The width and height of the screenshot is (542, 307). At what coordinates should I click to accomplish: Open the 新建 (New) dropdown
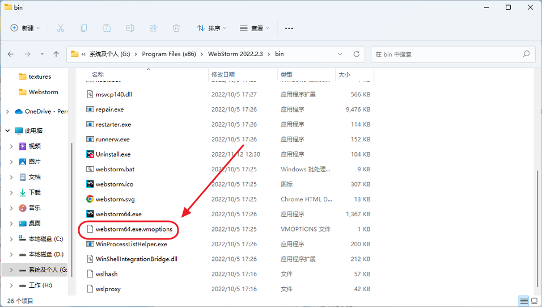26,28
